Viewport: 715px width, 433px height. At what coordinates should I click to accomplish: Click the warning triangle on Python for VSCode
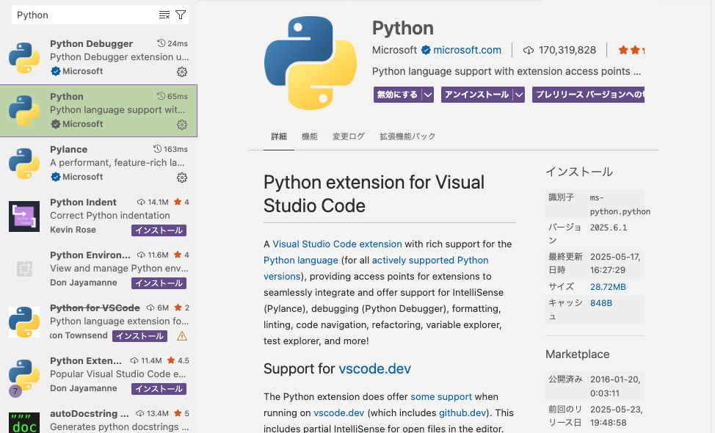coord(182,336)
